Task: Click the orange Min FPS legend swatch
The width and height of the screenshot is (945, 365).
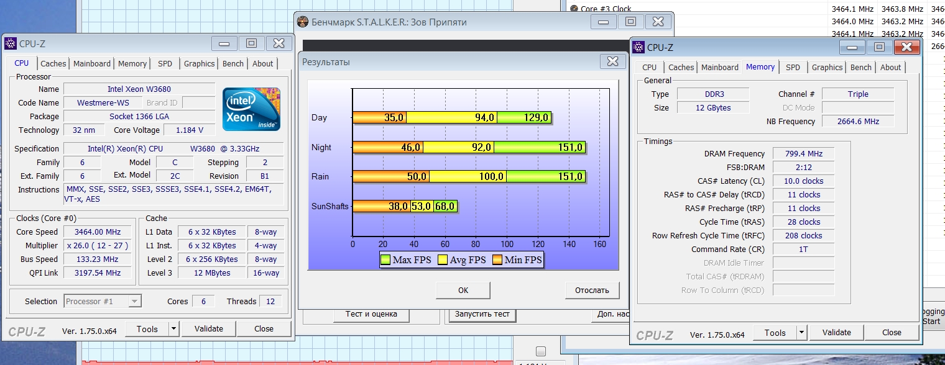Action: point(497,260)
